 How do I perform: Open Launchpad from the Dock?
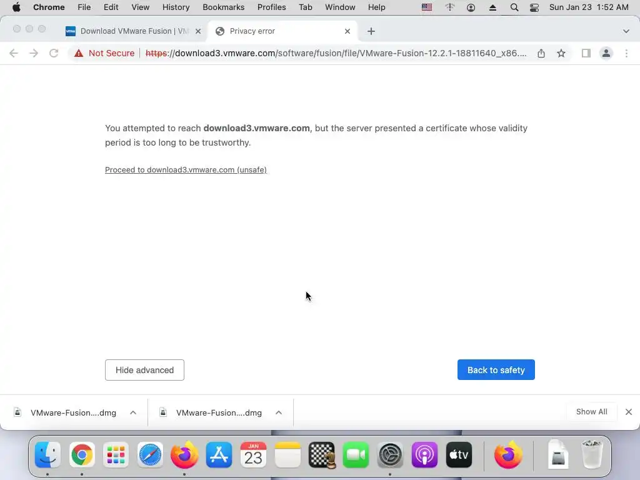(x=116, y=455)
